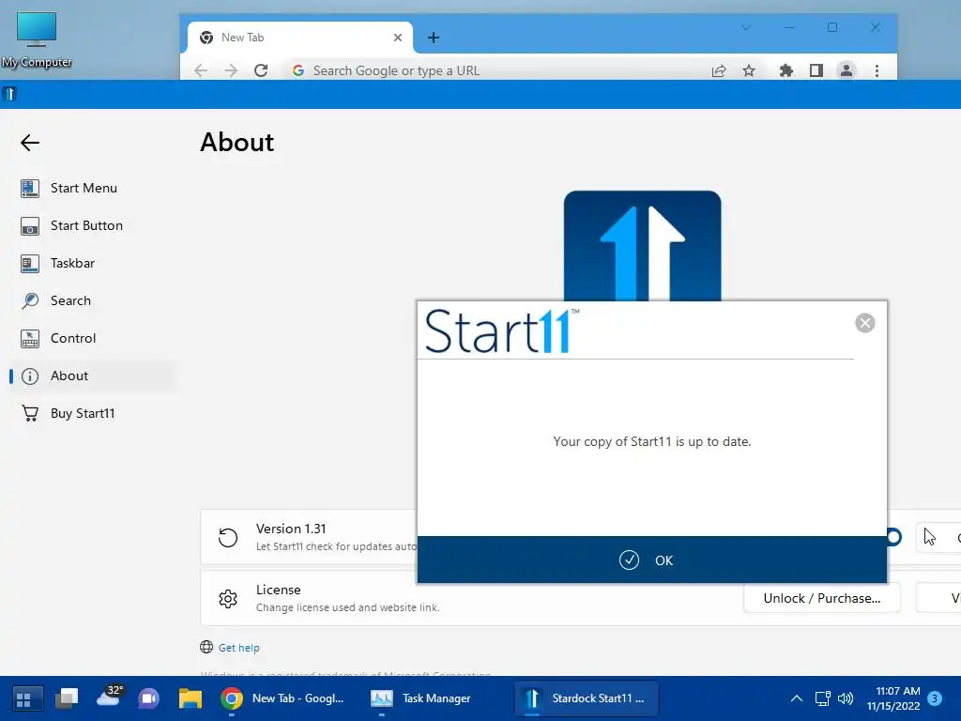Viewport: 961px width, 721px height.
Task: Open a new tab in Chrome
Action: click(x=434, y=38)
